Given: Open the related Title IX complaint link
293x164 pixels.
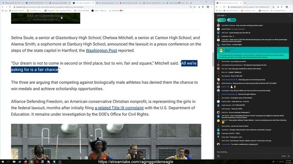Looking at the screenshot, I should [119, 108].
